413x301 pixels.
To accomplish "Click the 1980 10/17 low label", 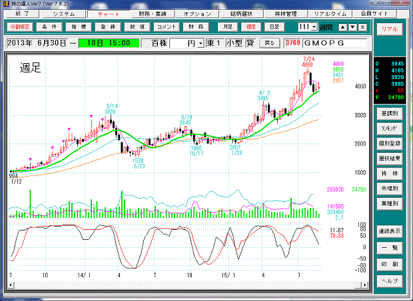I will (197, 151).
